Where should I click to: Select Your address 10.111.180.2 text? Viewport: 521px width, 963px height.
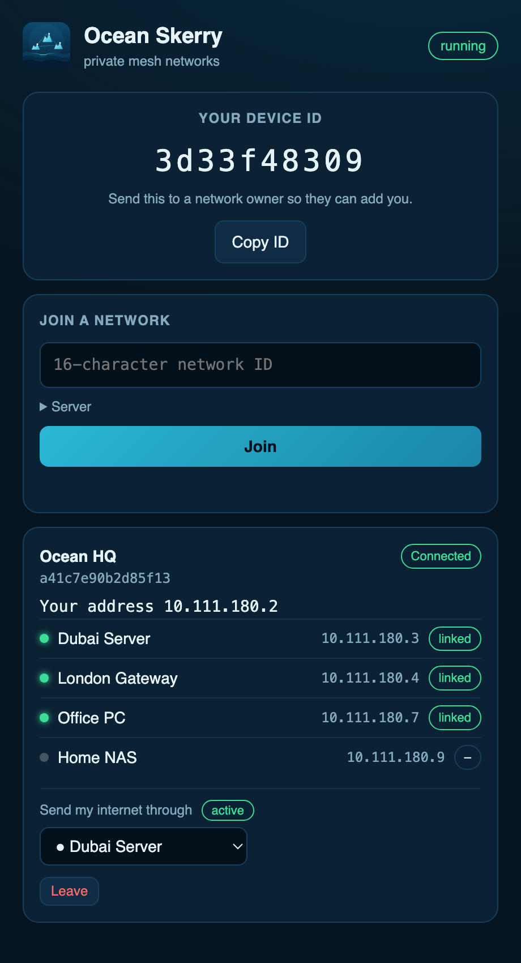(159, 606)
